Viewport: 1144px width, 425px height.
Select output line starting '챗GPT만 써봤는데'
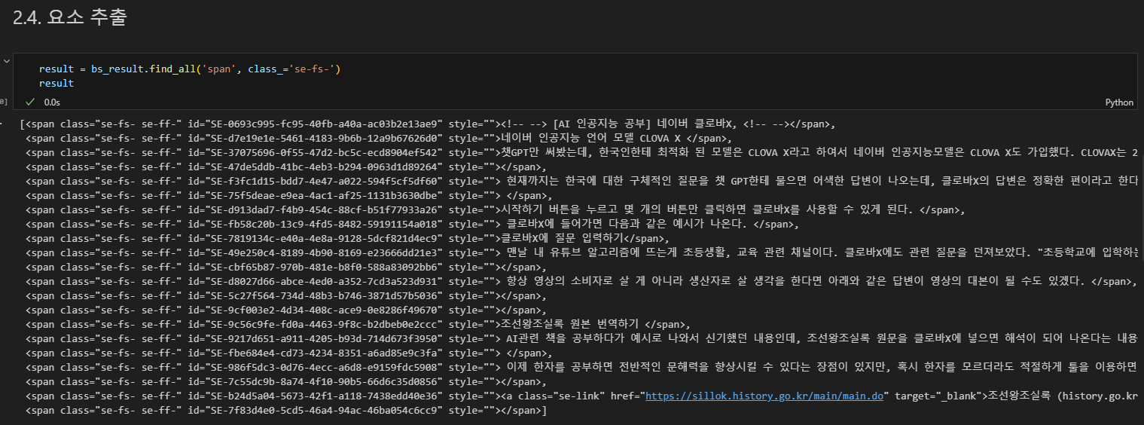pos(581,153)
